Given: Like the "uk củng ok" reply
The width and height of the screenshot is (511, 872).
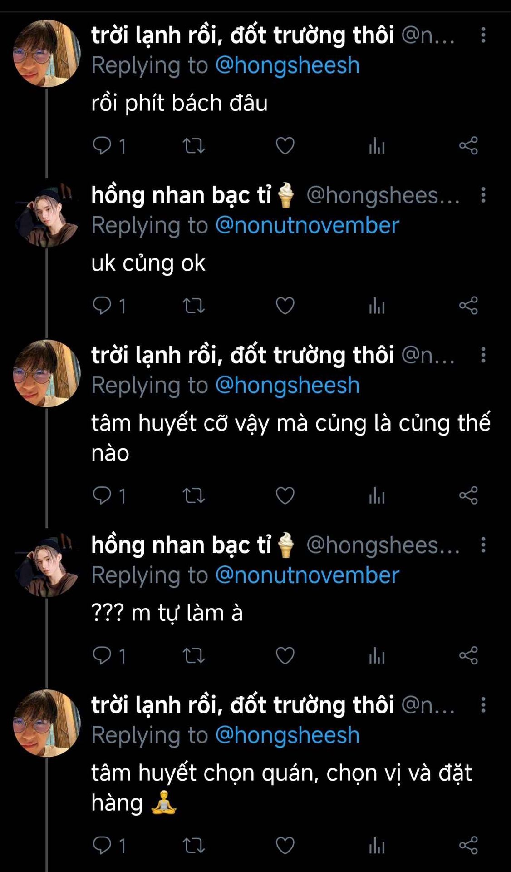Looking at the screenshot, I should pyautogui.click(x=285, y=306).
